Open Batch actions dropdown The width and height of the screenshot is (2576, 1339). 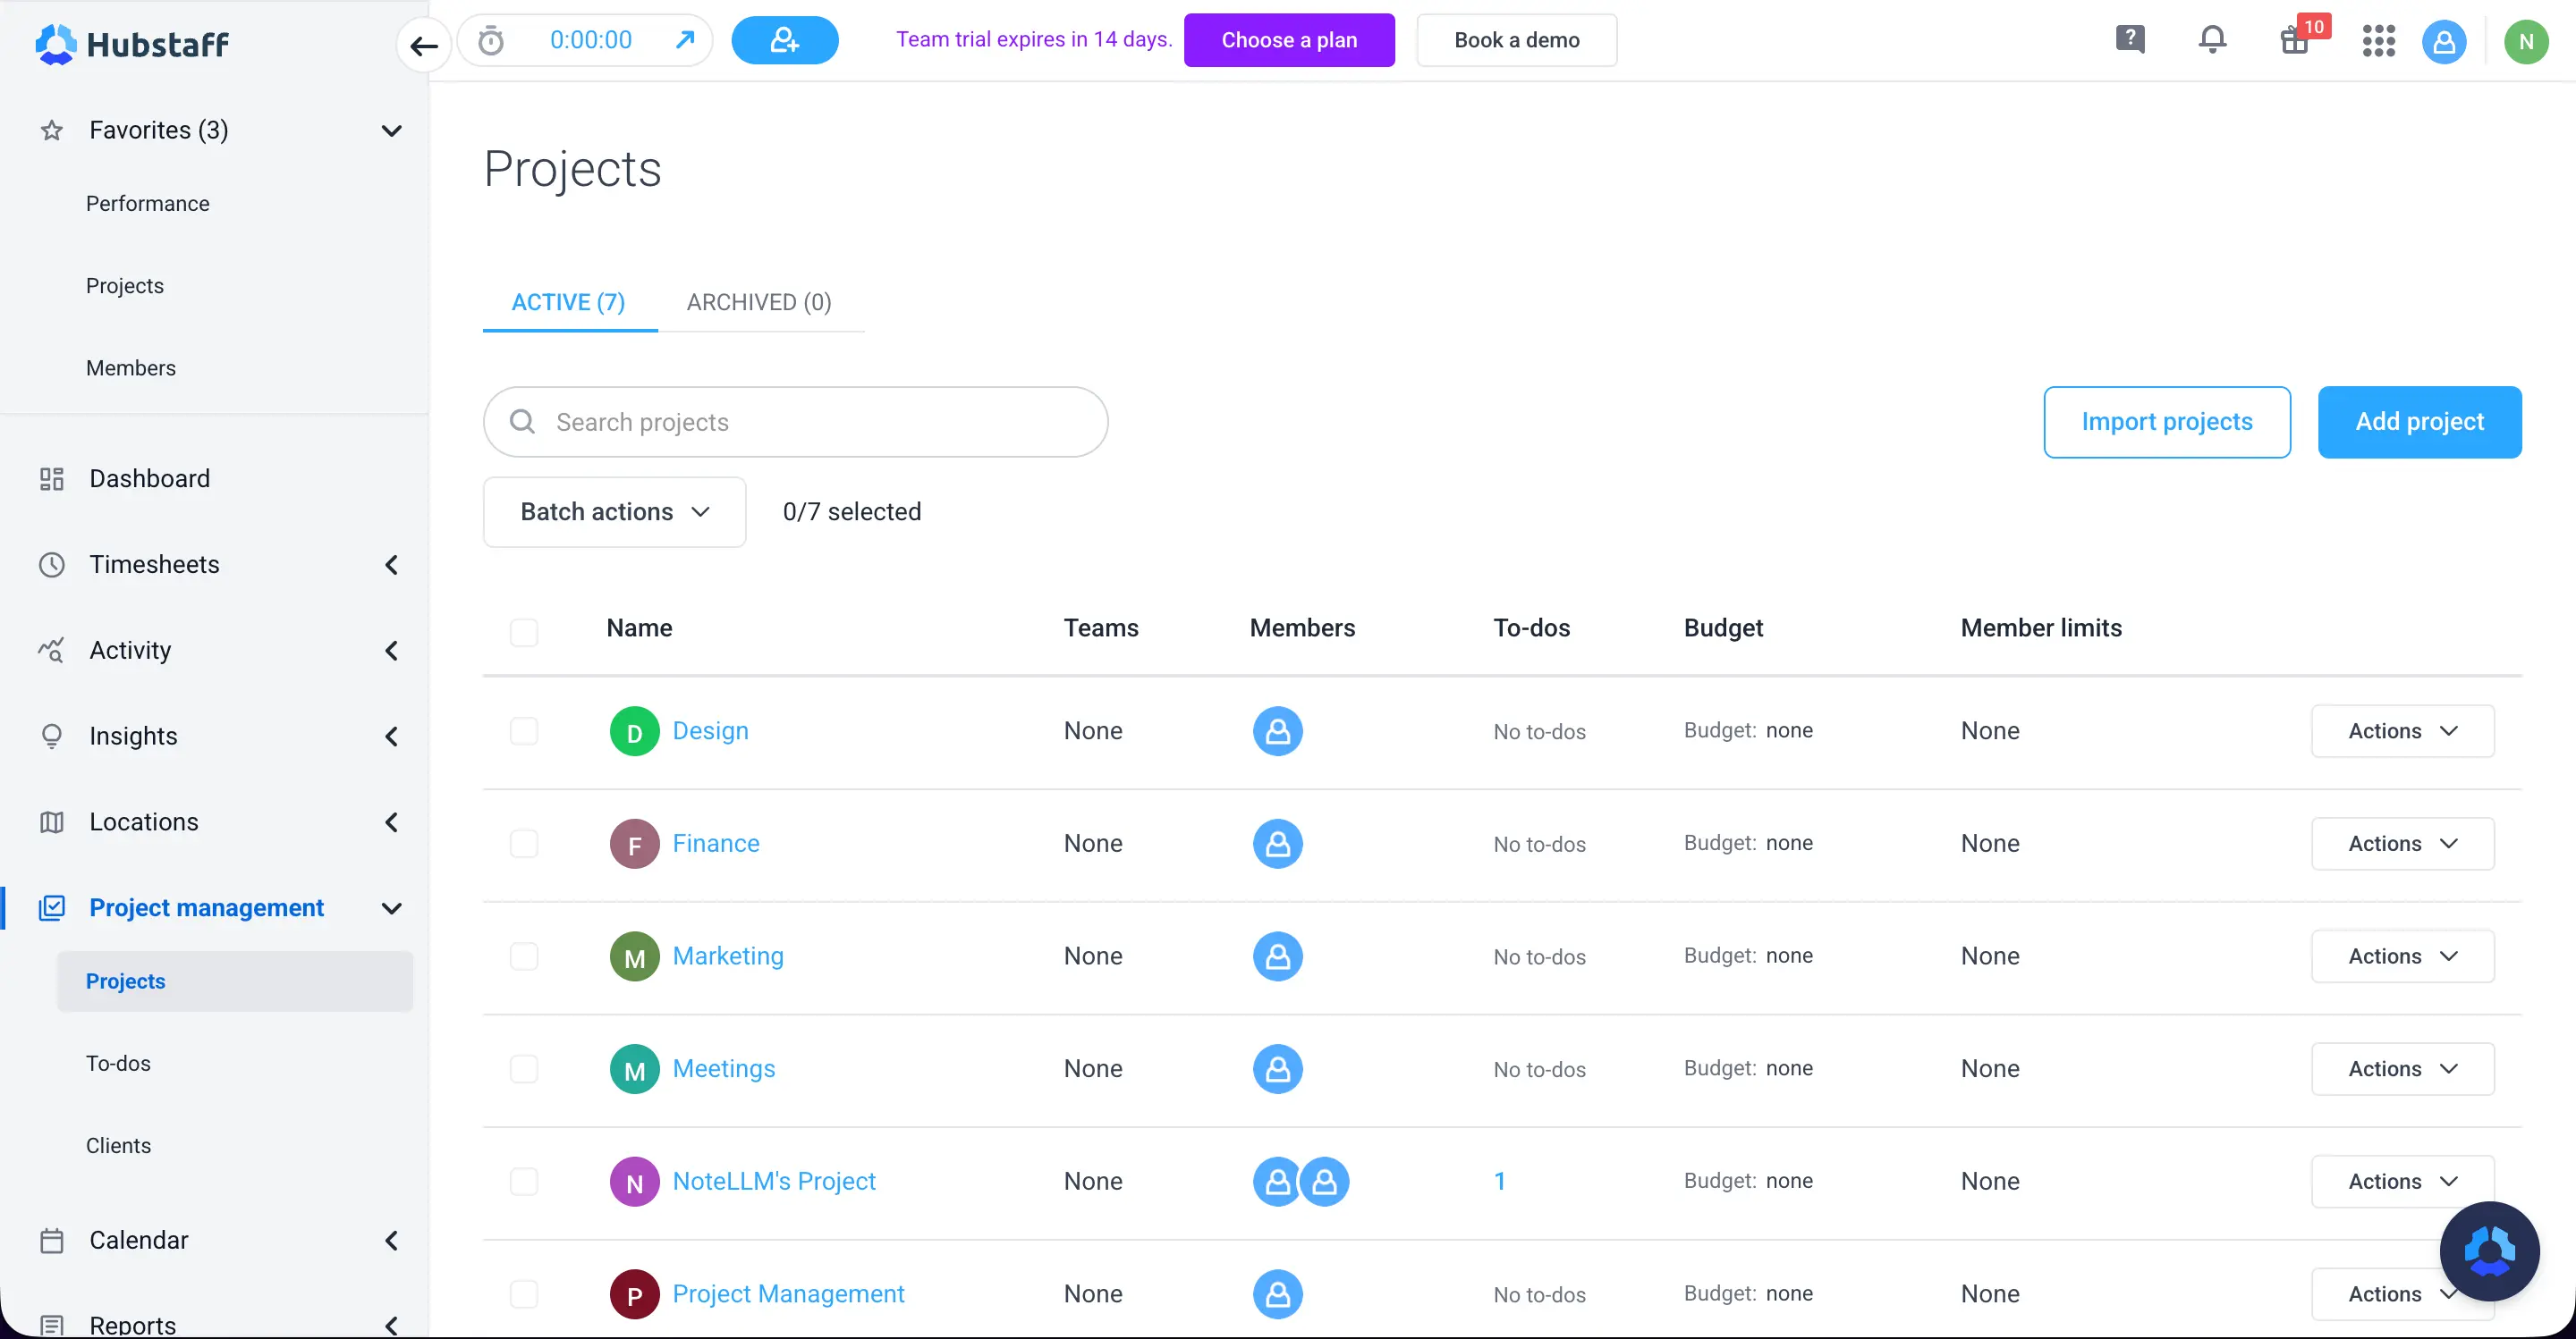(614, 511)
